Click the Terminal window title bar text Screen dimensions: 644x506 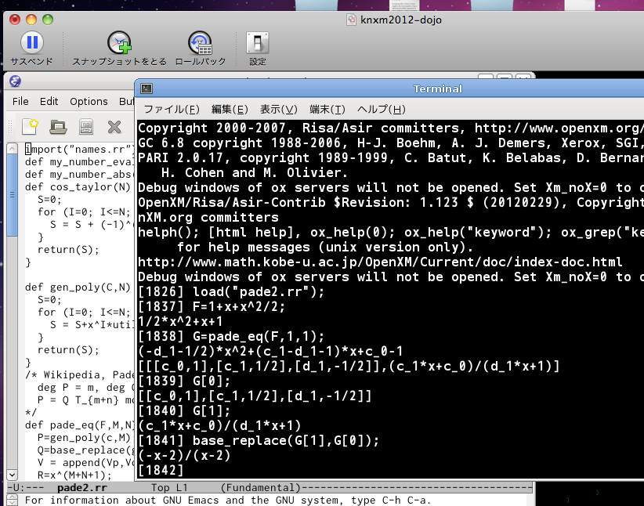tap(438, 89)
